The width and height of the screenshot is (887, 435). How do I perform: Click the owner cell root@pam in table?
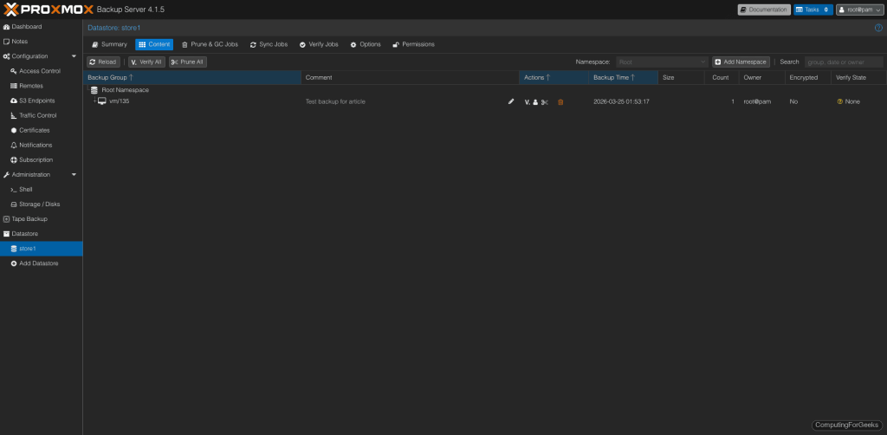pyautogui.click(x=757, y=102)
